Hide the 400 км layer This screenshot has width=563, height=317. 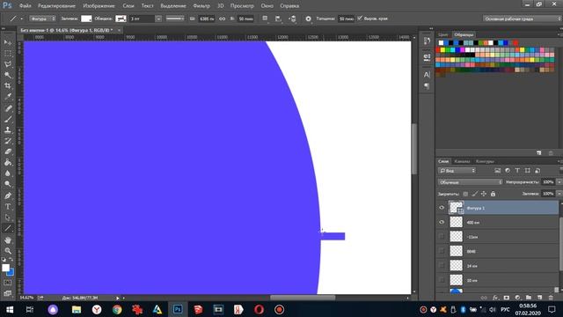click(442, 222)
